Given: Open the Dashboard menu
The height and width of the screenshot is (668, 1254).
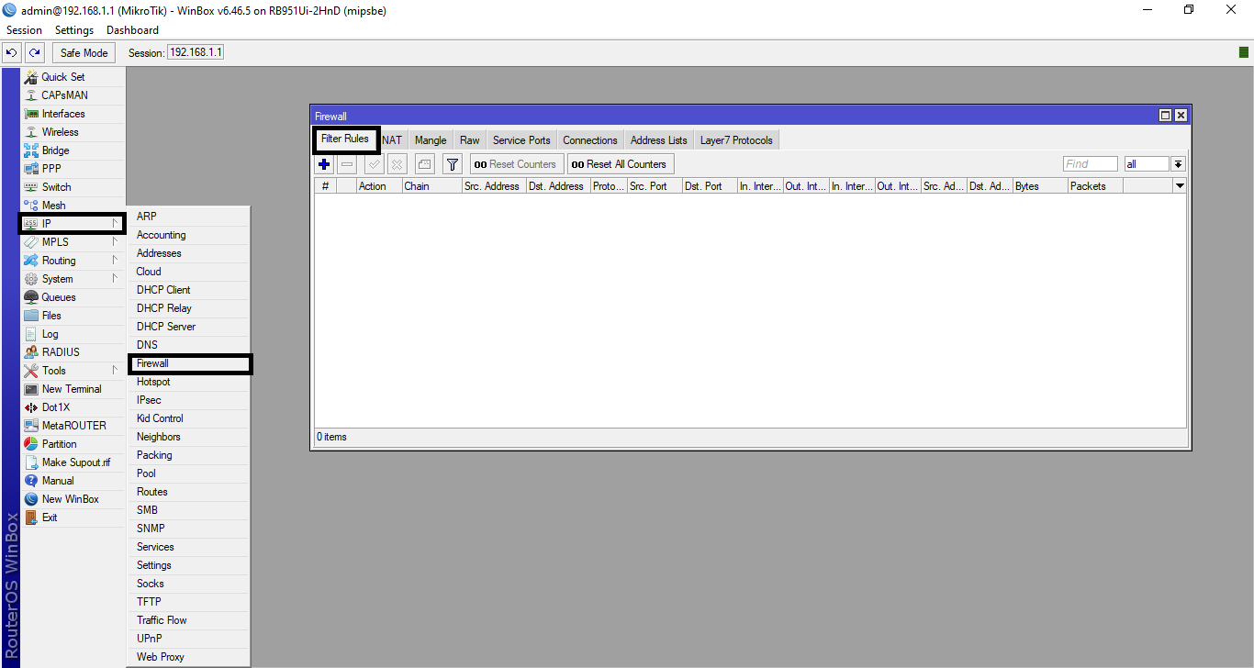Looking at the screenshot, I should pyautogui.click(x=132, y=30).
